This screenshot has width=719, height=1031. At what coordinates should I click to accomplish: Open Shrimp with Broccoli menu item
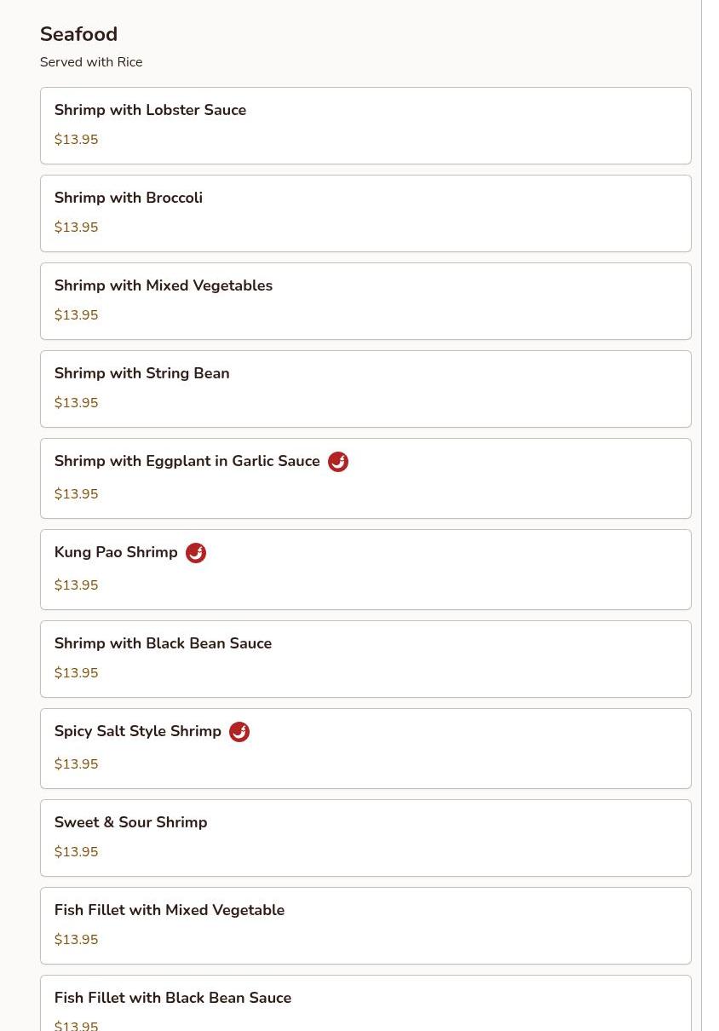tap(365, 213)
